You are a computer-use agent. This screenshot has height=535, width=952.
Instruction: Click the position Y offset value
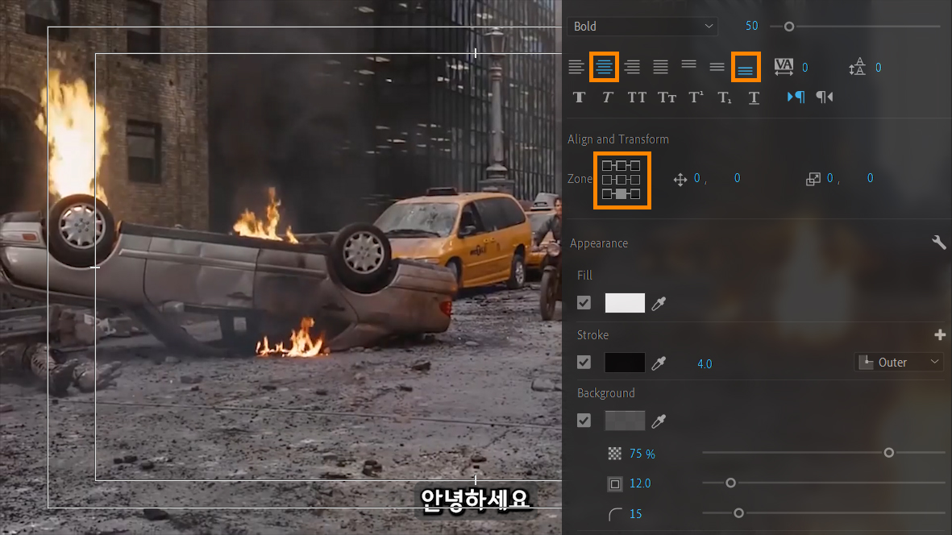[737, 178]
